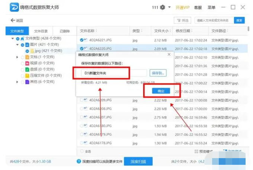Switch to the 文件目录 tab
The image size is (253, 170).
[x=41, y=31]
